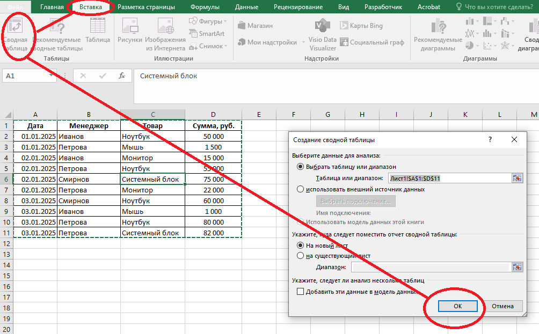The image size is (539, 334).
Task: Open the Shapes (Фигуры) dropdown
Action: click(x=208, y=21)
